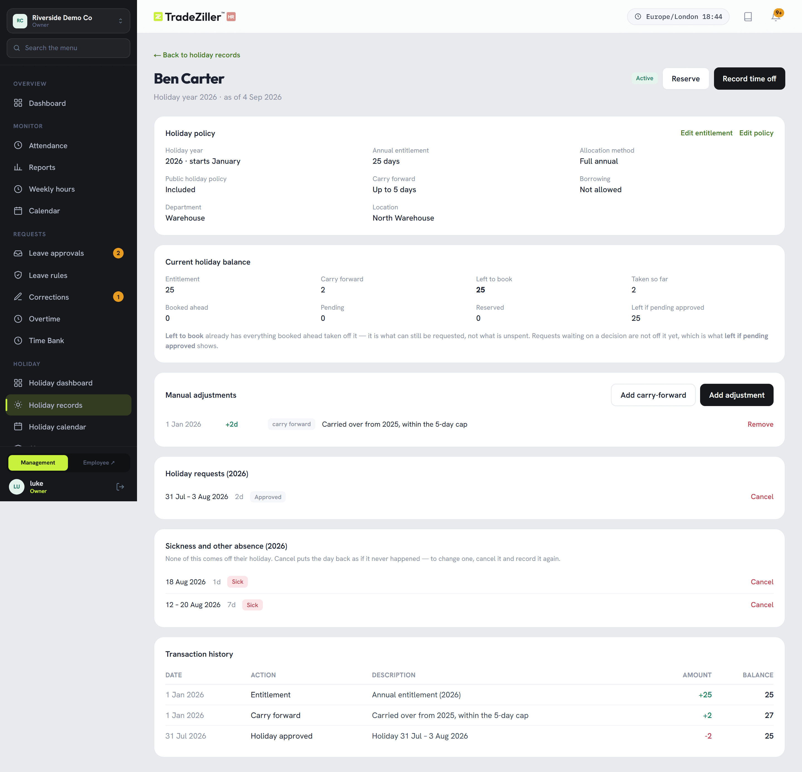This screenshot has height=772, width=802.
Task: Follow Back to holiday records link
Action: 197,55
